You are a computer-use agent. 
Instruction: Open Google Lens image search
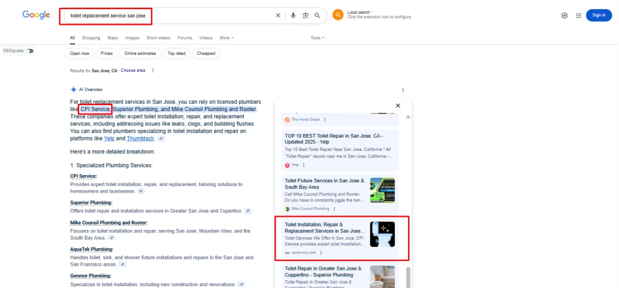(305, 16)
